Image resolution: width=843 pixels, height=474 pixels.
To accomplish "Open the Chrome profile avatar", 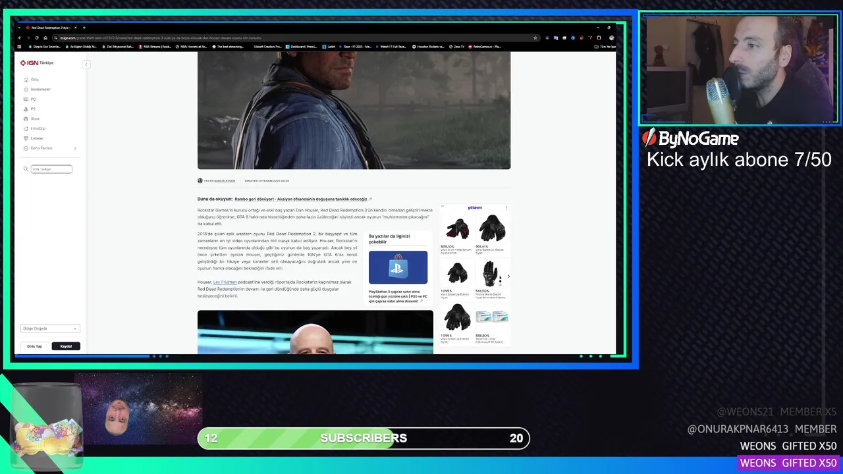I will point(611,38).
